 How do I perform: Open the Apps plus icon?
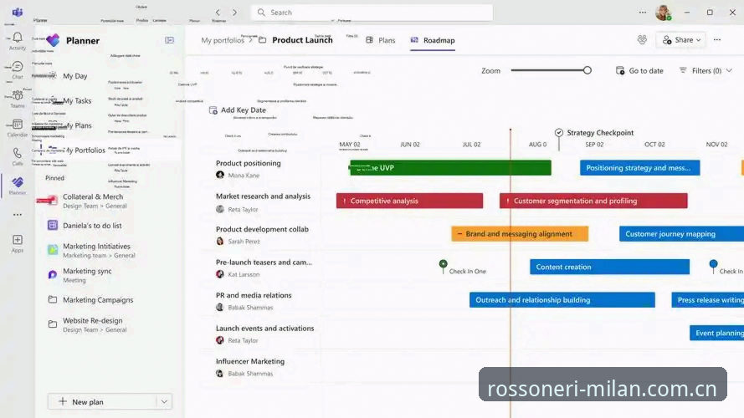pyautogui.click(x=18, y=240)
